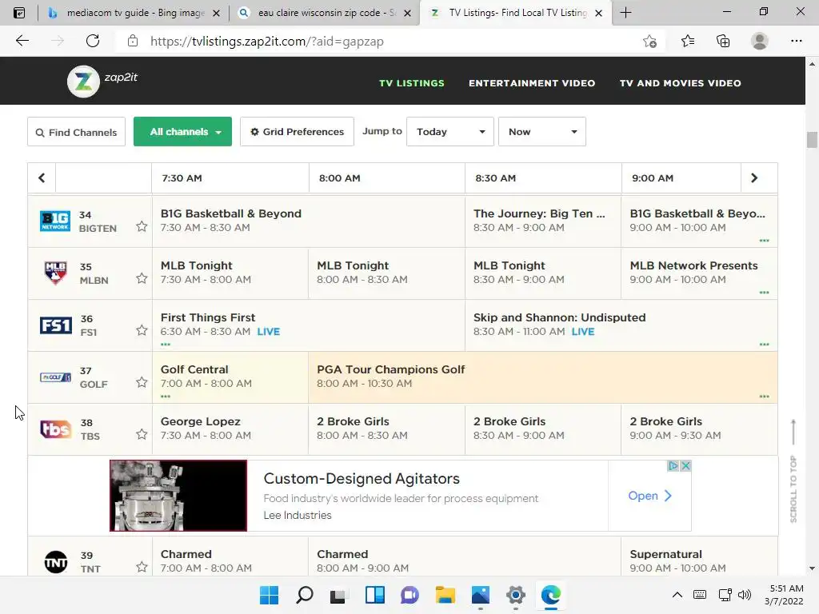Favorite the BIGTEN channel star
This screenshot has height=614, width=819.
(142, 226)
